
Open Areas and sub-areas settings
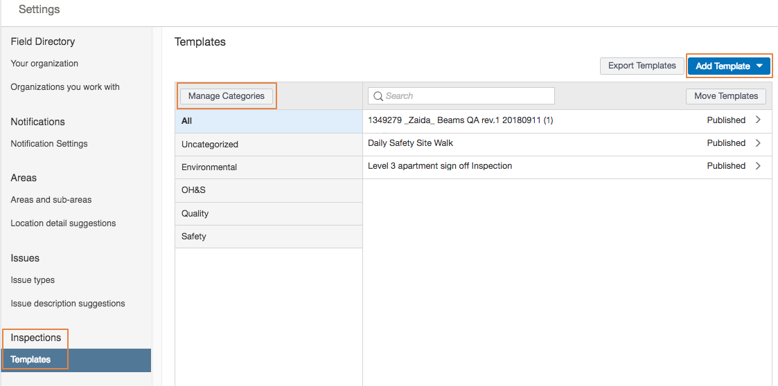click(x=51, y=200)
